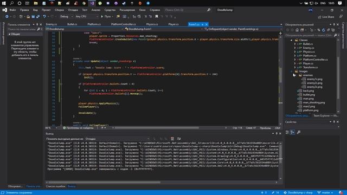Screen dimensions: 347x195
Task: Switch to the PlatformController.cs tab
Action: tap(123, 24)
